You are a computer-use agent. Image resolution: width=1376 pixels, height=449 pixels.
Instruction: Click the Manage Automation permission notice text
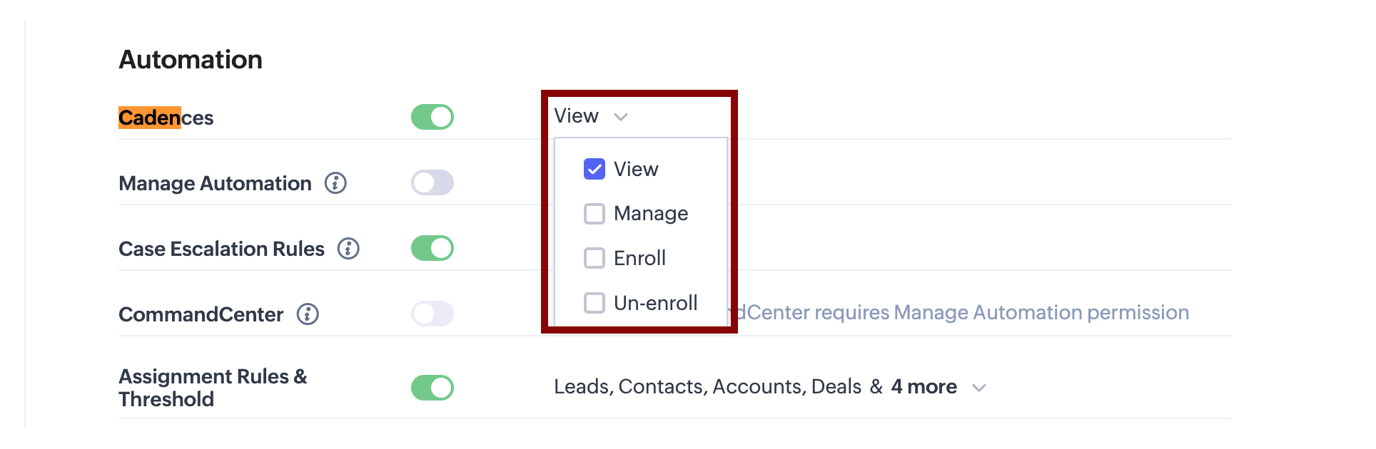tap(963, 313)
